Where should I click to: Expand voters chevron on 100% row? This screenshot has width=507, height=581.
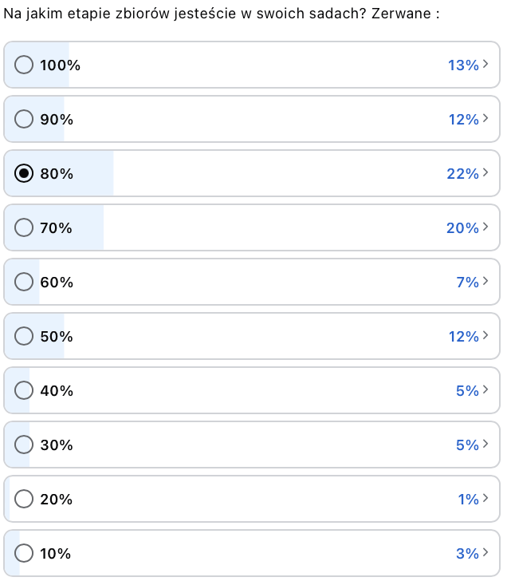(x=485, y=65)
